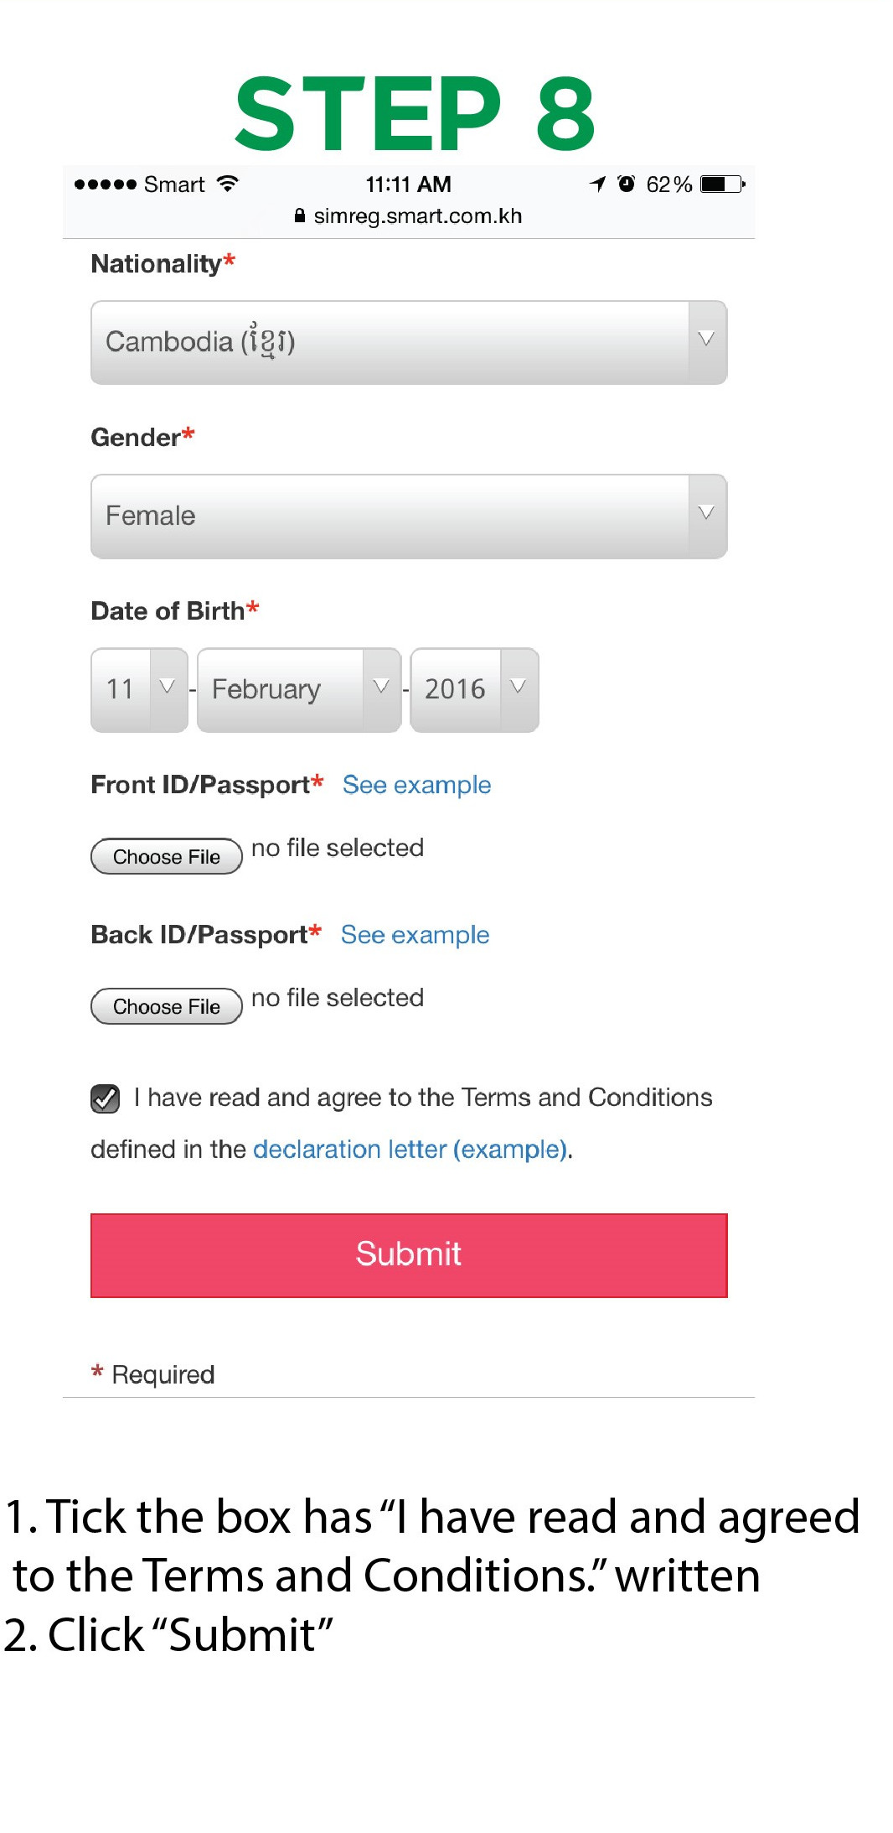
Task: Open See example for Front ID/Passport
Action: point(416,785)
